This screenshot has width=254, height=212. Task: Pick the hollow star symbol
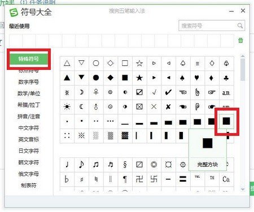point(139,63)
